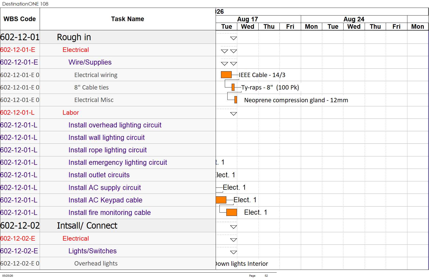Select Install emergency lighting circuit task

tap(118, 163)
